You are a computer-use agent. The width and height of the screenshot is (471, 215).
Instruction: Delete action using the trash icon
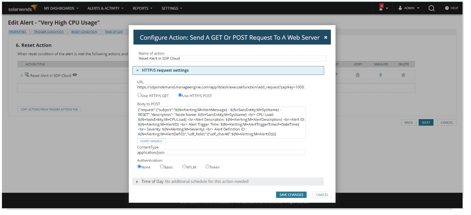[x=403, y=75]
